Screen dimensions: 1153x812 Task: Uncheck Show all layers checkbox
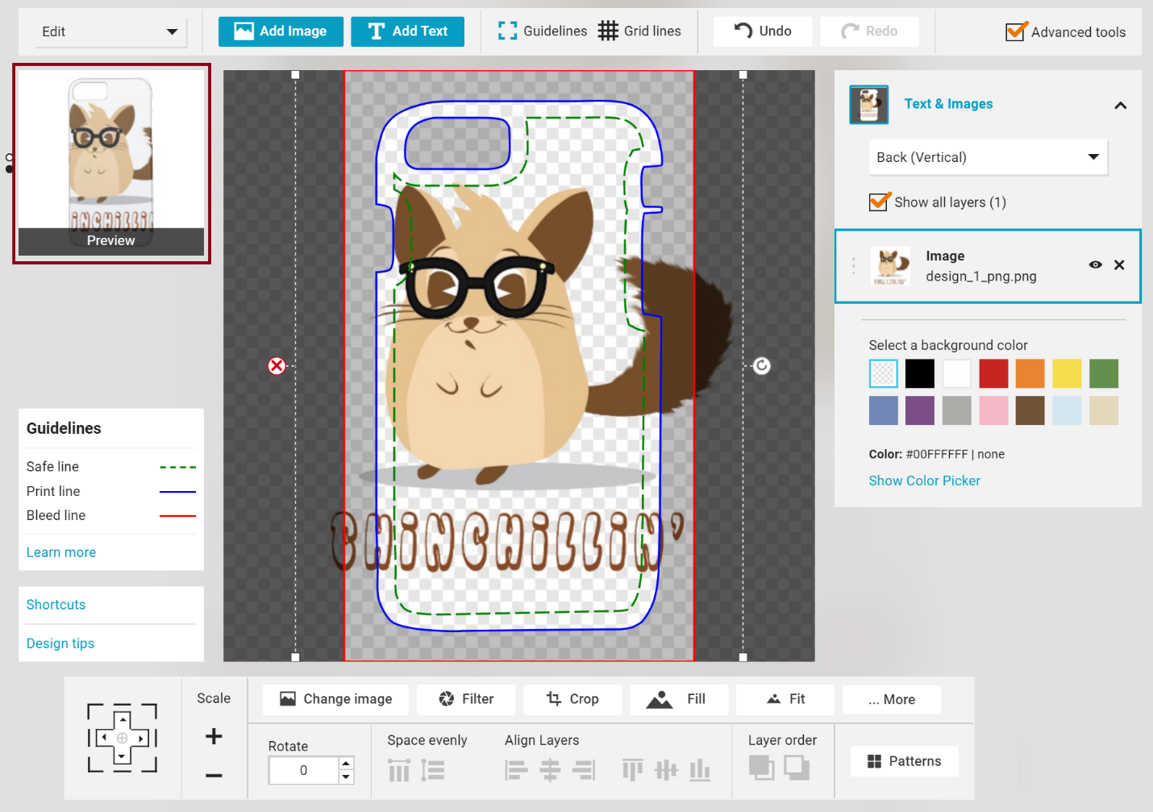click(879, 202)
